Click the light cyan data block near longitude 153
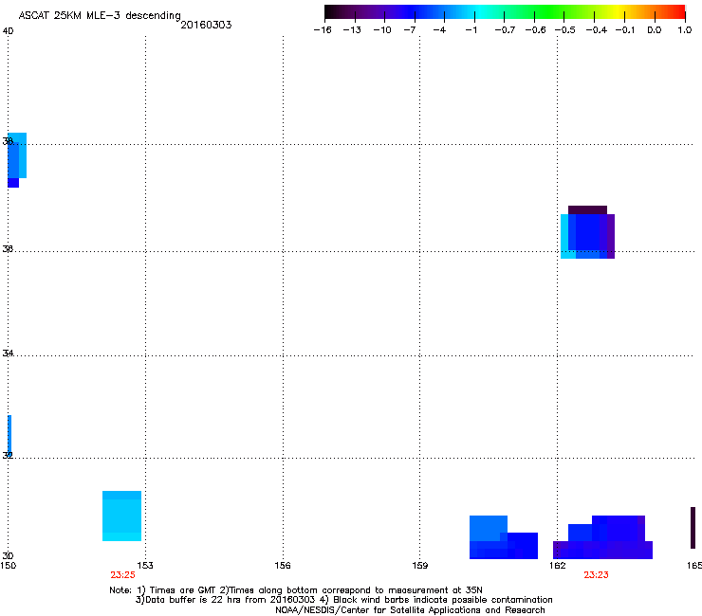This screenshot has width=702, height=616. click(x=121, y=516)
